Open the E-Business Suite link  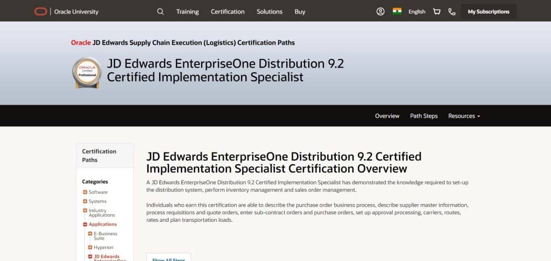(105, 236)
